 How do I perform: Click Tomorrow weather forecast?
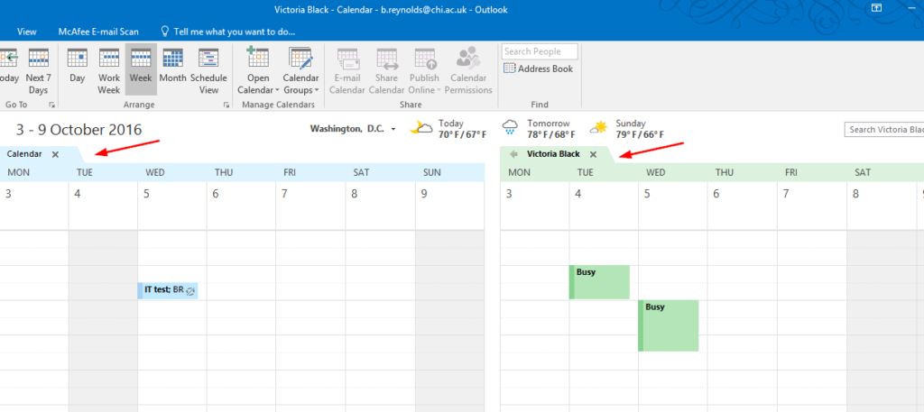pyautogui.click(x=537, y=129)
